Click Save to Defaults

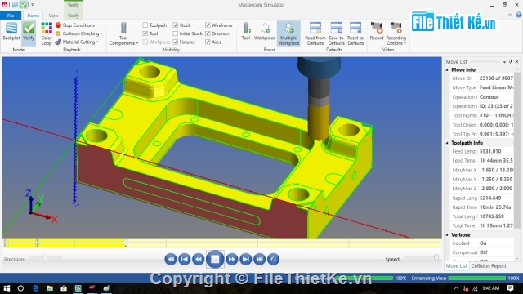(336, 33)
